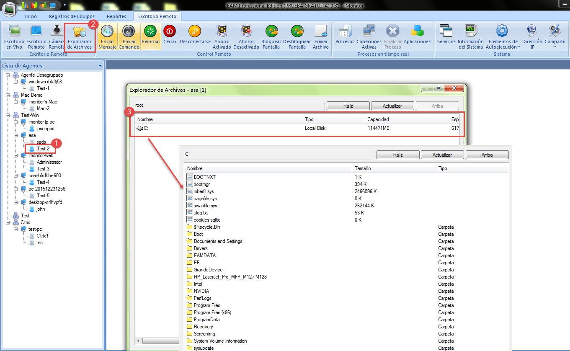
Task: Click Enviar Mensaje ribbon icon
Action: (107, 36)
